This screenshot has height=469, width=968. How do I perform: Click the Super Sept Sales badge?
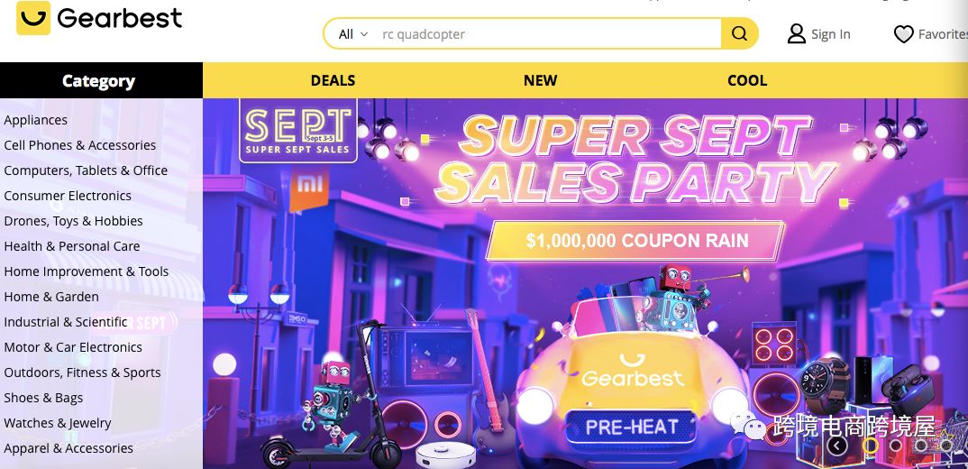298,131
